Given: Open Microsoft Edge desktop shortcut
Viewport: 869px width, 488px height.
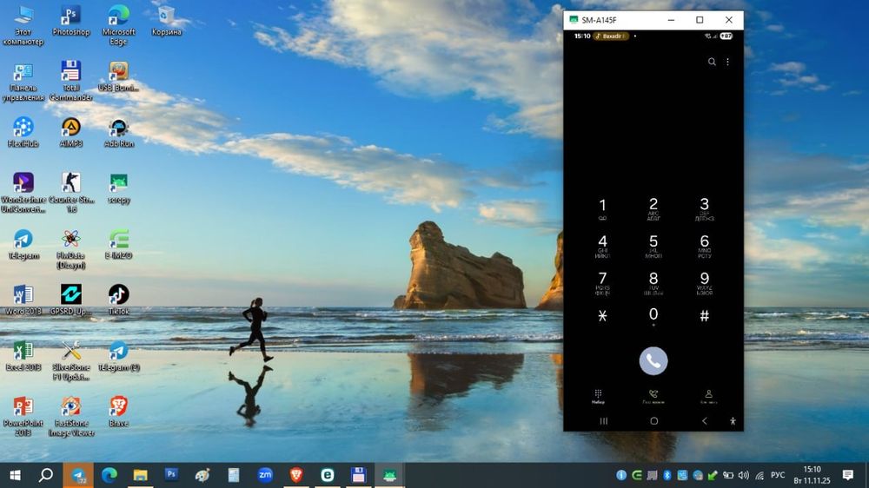Looking at the screenshot, I should (118, 25).
